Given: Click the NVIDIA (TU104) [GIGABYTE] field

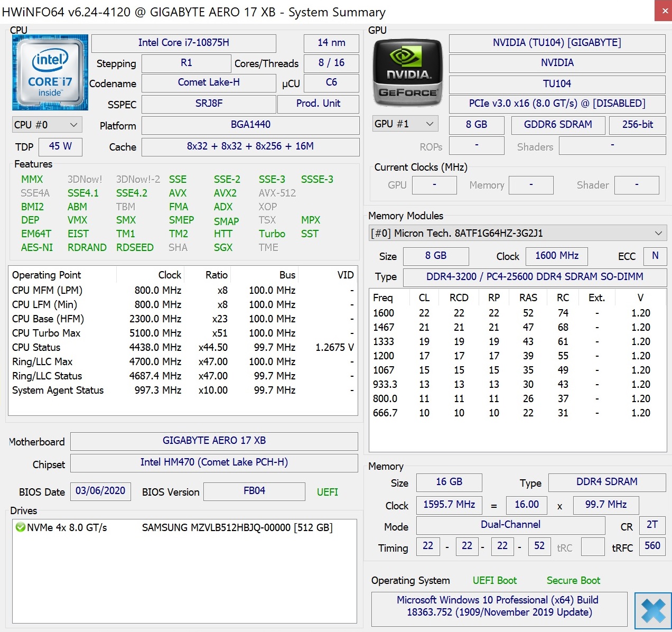Looking at the screenshot, I should pyautogui.click(x=557, y=43).
